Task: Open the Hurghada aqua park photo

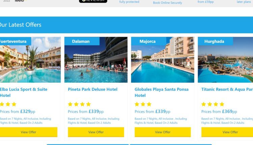Action: pos(225,60)
